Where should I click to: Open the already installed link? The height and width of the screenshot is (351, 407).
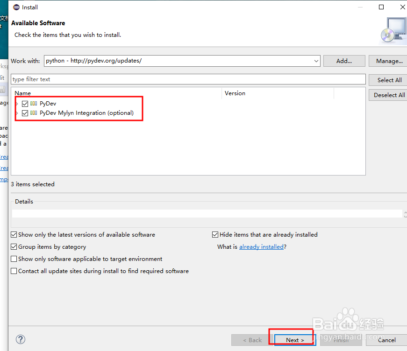click(261, 247)
